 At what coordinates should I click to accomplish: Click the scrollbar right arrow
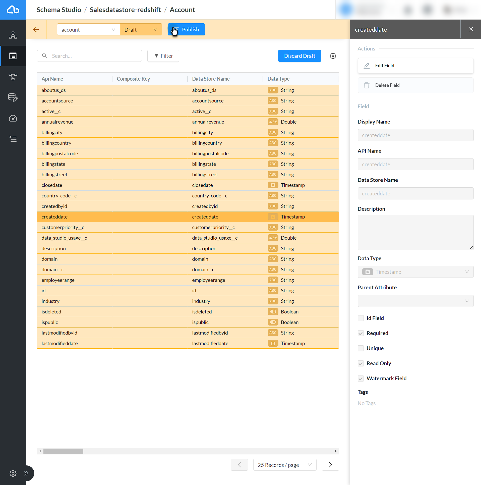click(x=336, y=451)
